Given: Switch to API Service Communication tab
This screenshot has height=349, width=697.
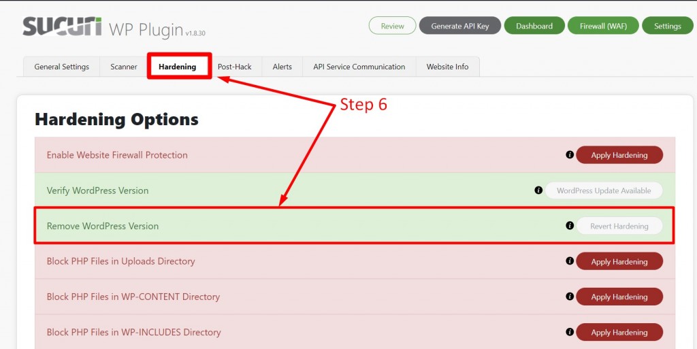Looking at the screenshot, I should [359, 67].
